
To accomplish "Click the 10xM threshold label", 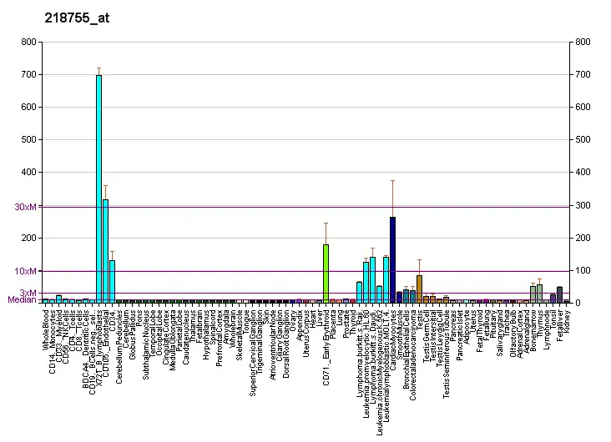I will coord(26,271).
